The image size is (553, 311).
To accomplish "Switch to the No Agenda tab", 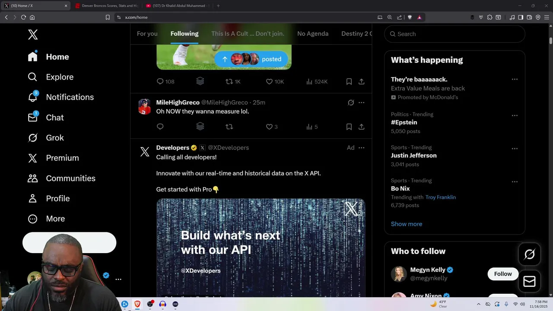I will (313, 34).
